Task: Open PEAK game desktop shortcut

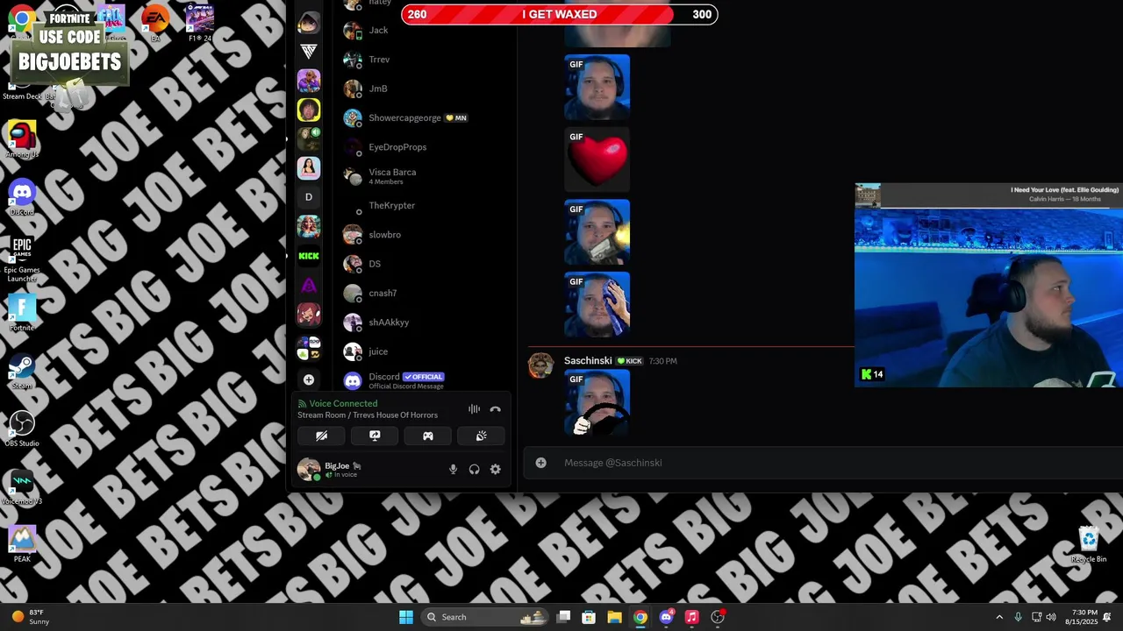Action: click(x=22, y=544)
